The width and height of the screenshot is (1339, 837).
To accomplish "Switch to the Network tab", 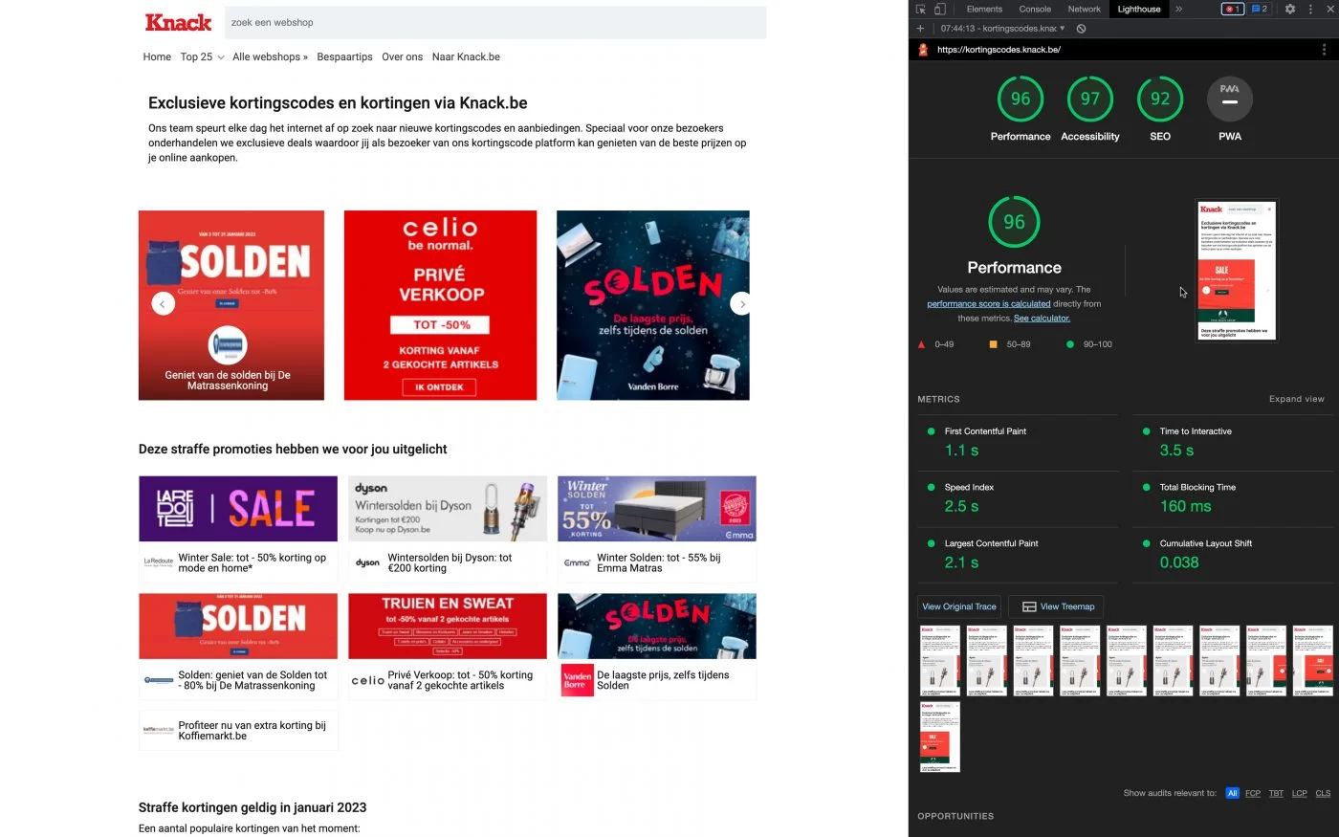I will click(x=1084, y=9).
